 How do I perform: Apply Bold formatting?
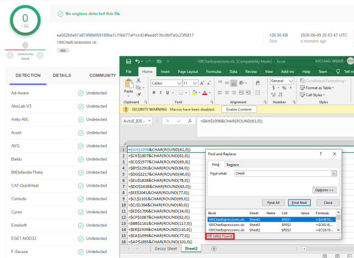(x=154, y=92)
